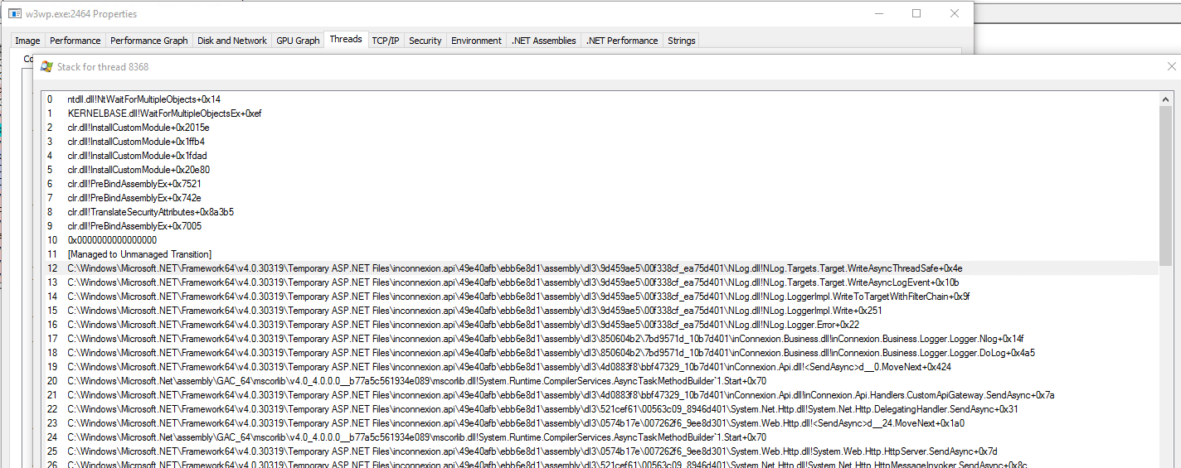Screen dimensions: 1181x468
Task: Select frame 20 AsyncTaskMethodBuilder Start+0x70
Action: pos(600,381)
